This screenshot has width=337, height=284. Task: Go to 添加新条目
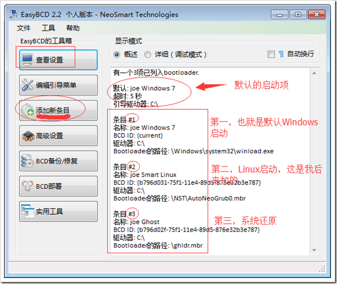point(58,110)
